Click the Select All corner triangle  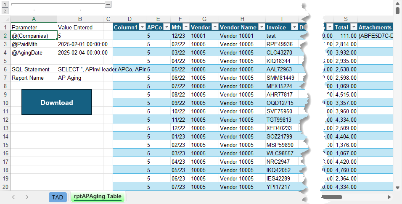(7, 19)
